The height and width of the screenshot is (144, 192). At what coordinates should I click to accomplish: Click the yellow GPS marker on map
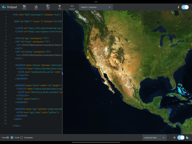click(88, 57)
